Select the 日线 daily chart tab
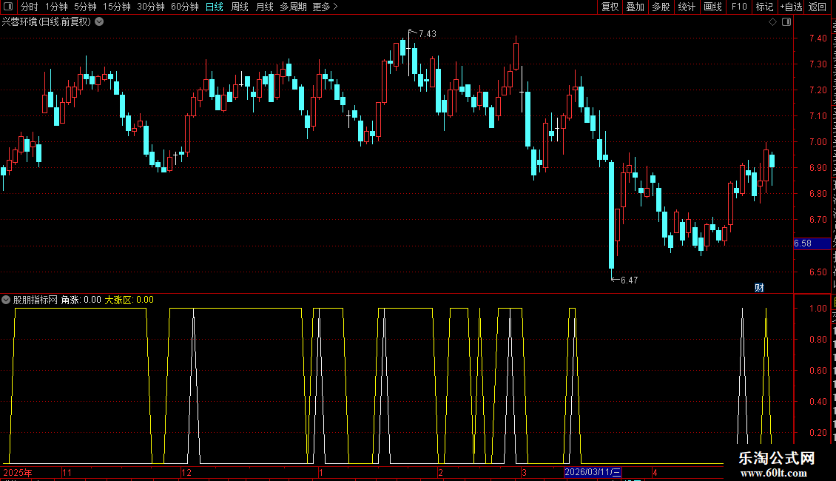 click(215, 7)
